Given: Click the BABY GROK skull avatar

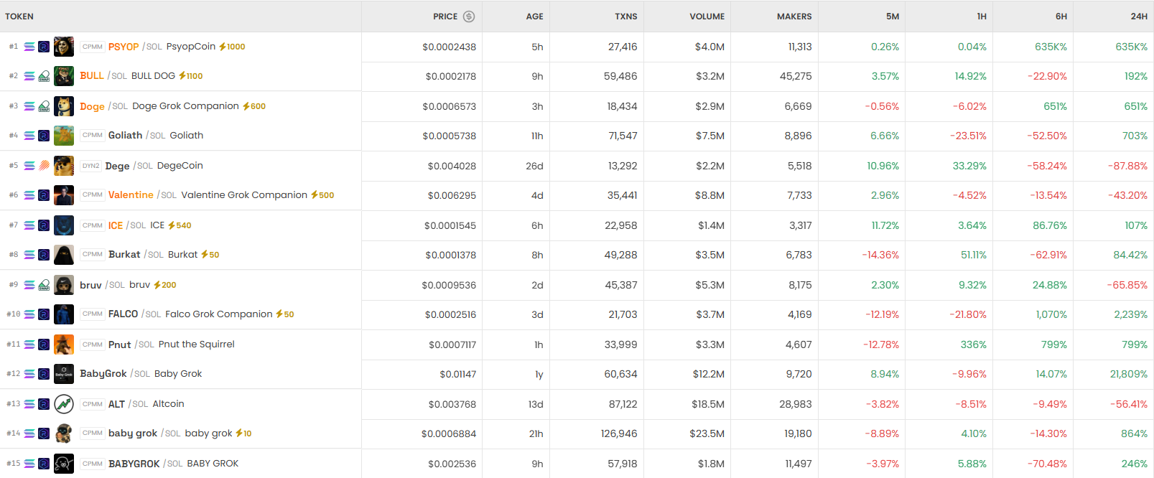Looking at the screenshot, I should coord(64,464).
